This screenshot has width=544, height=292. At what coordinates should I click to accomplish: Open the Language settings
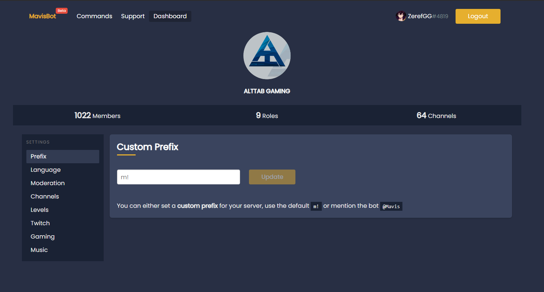click(x=46, y=170)
